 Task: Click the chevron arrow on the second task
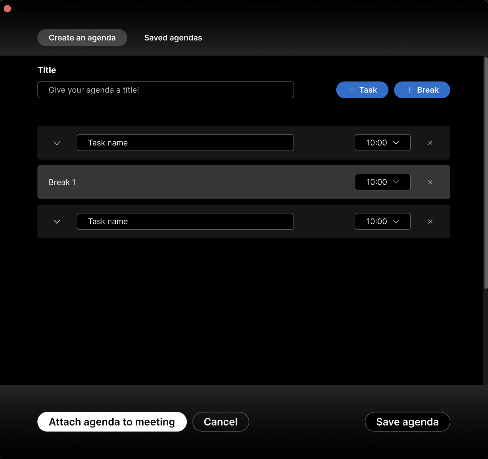coord(57,221)
